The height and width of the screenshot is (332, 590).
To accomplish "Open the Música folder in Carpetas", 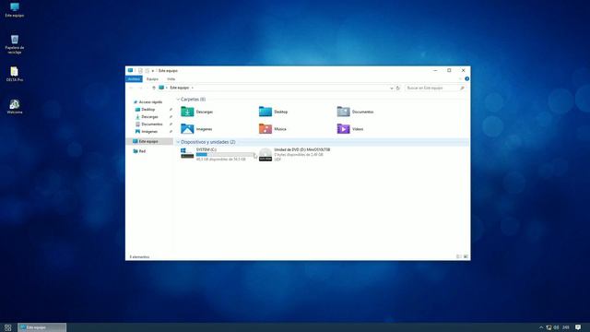I will point(273,129).
